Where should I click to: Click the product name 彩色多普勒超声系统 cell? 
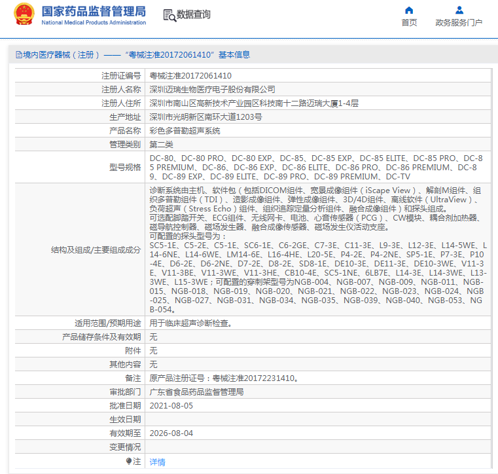(x=185, y=131)
